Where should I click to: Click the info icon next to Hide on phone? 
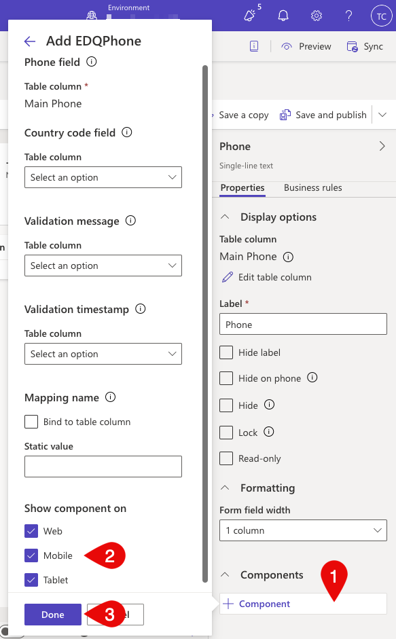312,378
